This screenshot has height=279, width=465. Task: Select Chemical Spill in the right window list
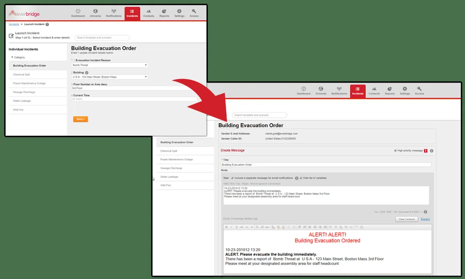(x=185, y=151)
